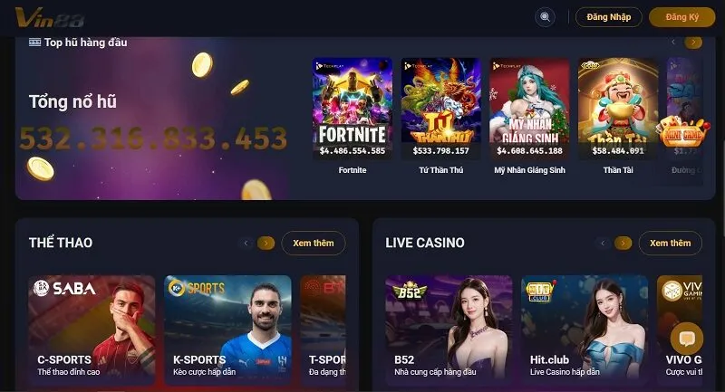This screenshot has width=725, height=392.
Task: Open the live chat bubble icon
Action: pos(687,339)
